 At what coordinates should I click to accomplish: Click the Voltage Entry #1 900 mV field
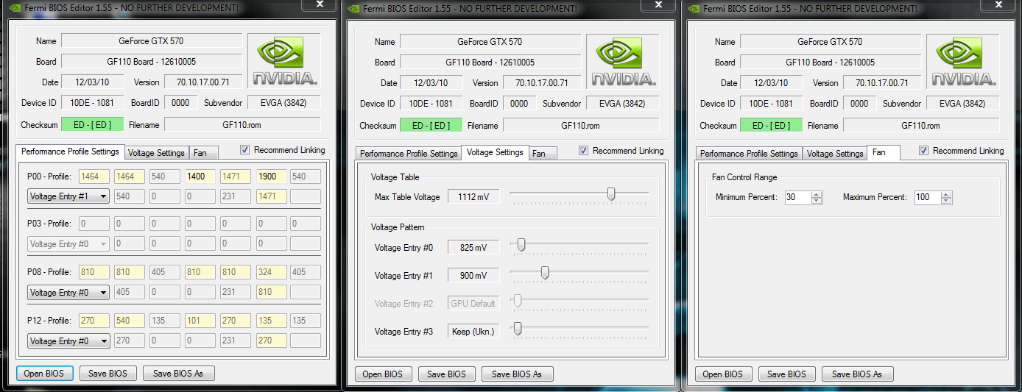point(473,276)
